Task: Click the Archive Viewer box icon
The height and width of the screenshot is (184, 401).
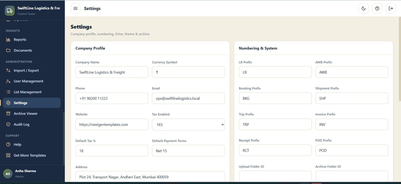Action: pyautogui.click(x=8, y=114)
